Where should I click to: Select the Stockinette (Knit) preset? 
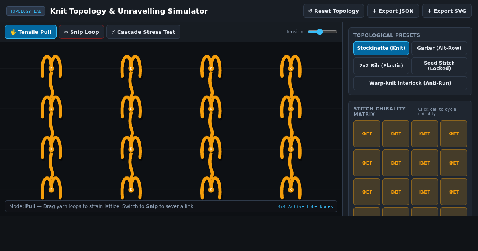click(381, 48)
